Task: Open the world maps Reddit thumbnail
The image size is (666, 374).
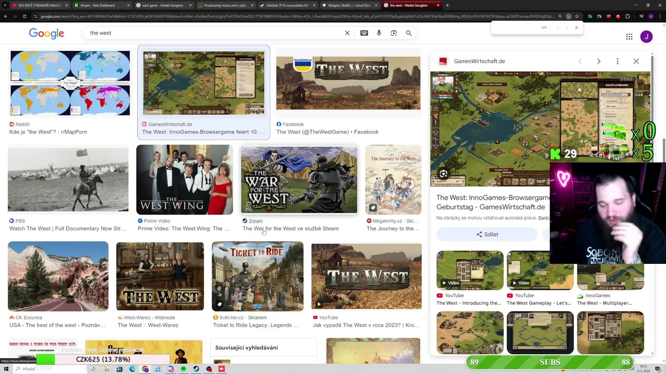Action: tap(70, 83)
